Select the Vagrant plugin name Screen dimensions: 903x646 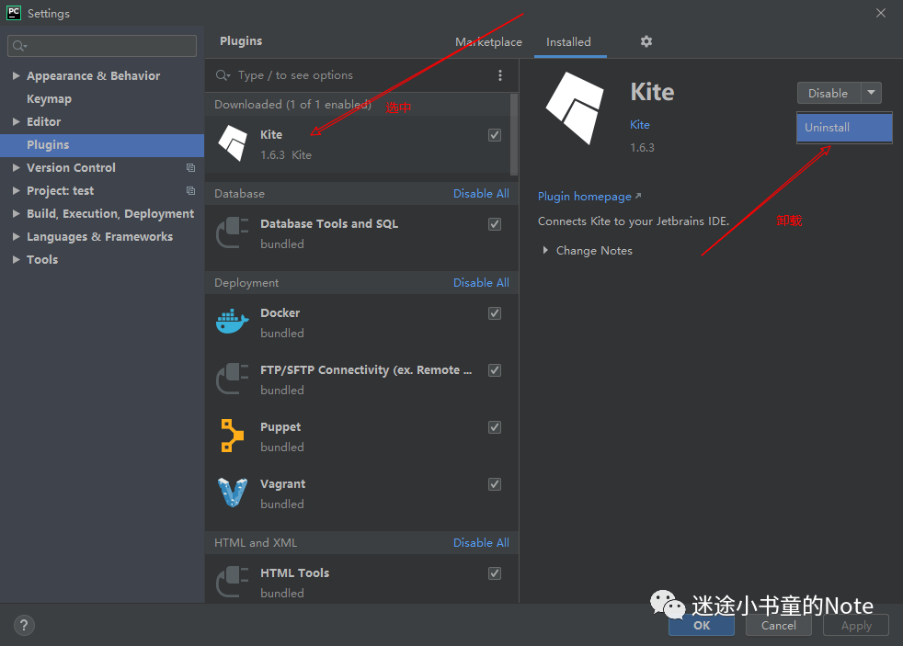pos(283,484)
